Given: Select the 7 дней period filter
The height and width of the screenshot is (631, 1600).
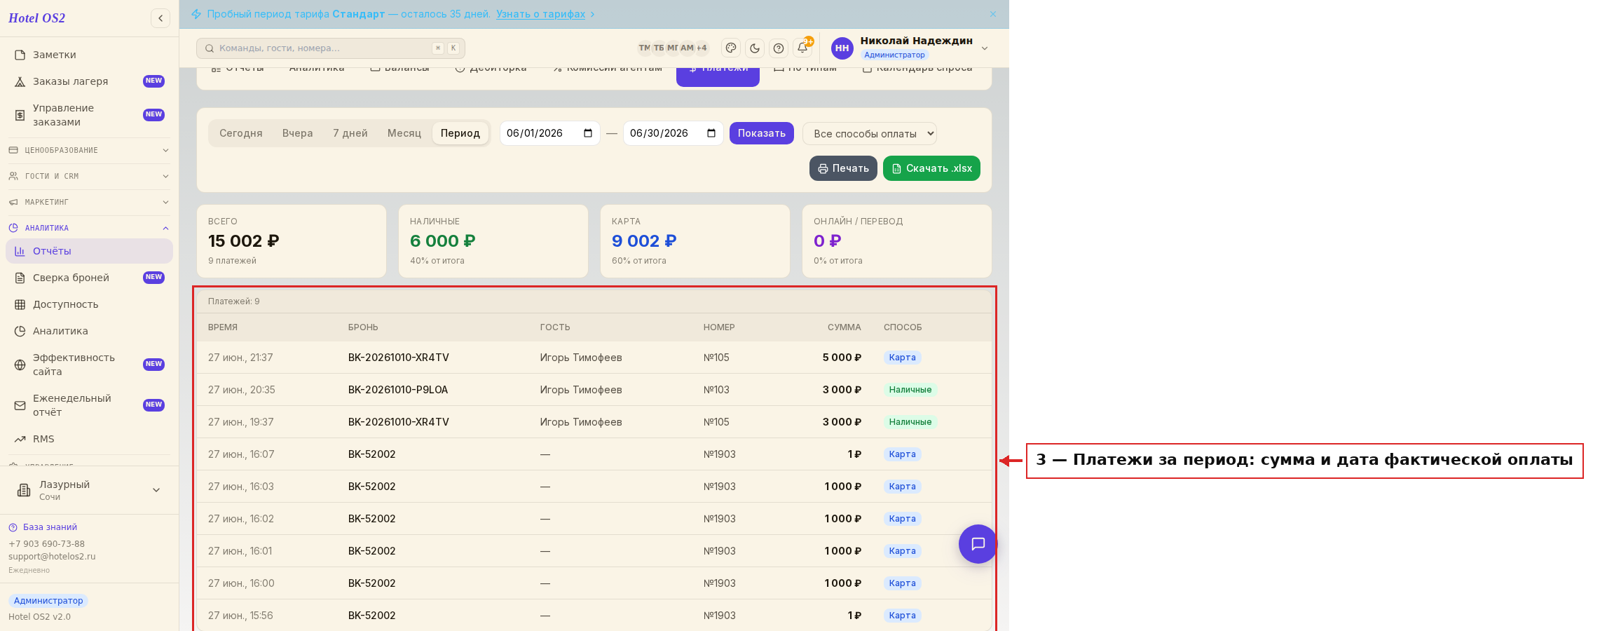Looking at the screenshot, I should click(350, 133).
